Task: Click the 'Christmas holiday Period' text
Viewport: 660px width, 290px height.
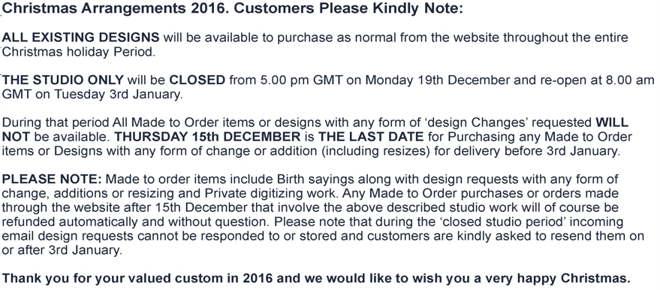Action: pyautogui.click(x=79, y=52)
